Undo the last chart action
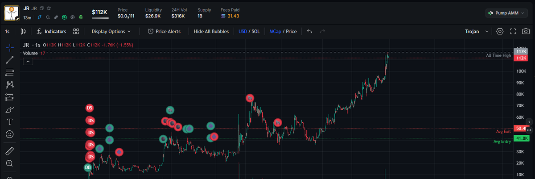Screen dimensions: 535x179 point(309,31)
